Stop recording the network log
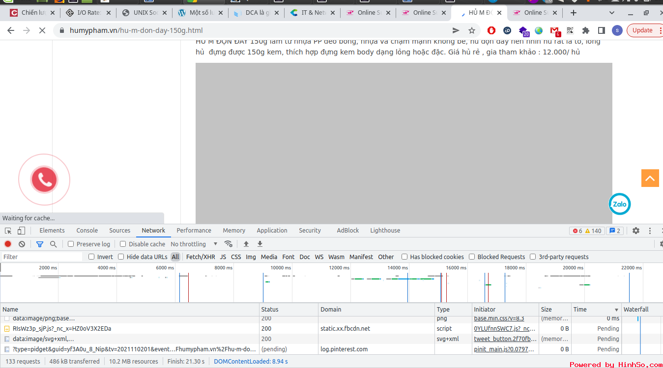663x368 pixels. [8, 244]
